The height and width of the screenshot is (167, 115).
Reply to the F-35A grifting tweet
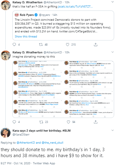(x=14, y=44)
